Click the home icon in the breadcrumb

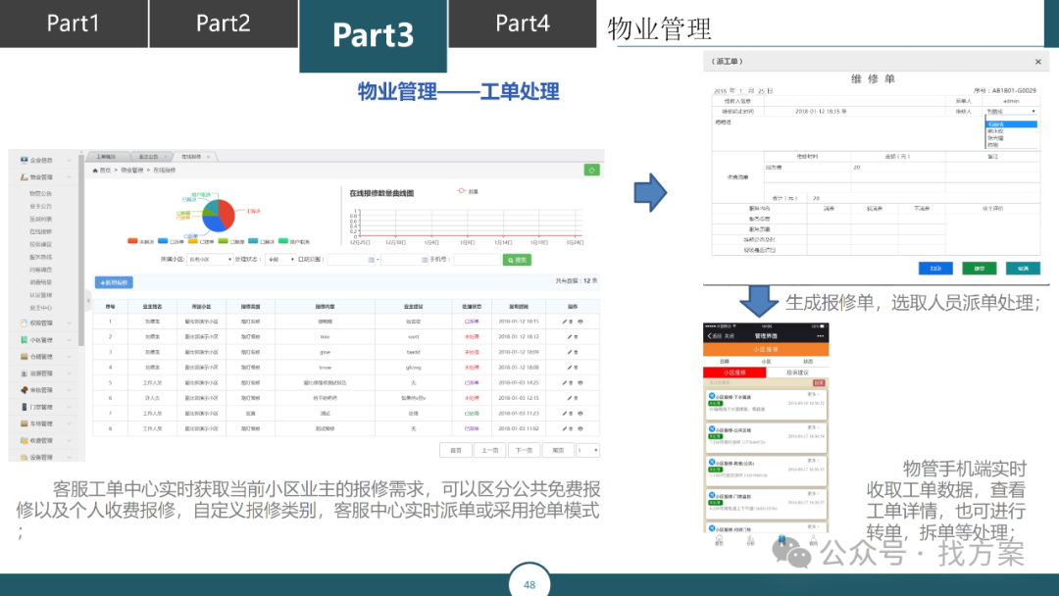click(x=95, y=171)
